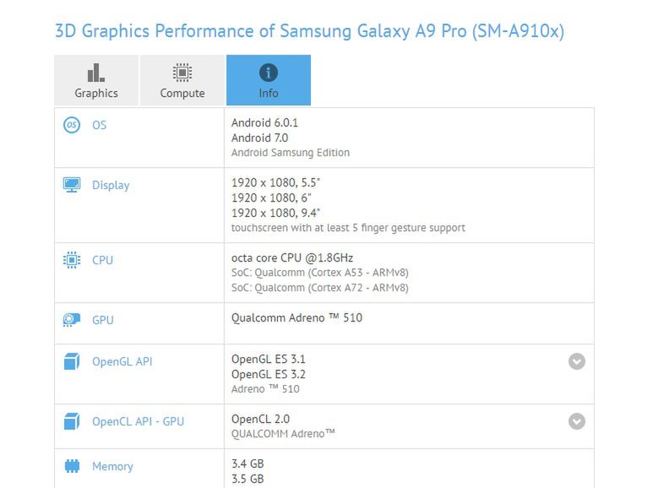Click the chip icon on Compute tab
653x488 pixels.
(x=182, y=73)
